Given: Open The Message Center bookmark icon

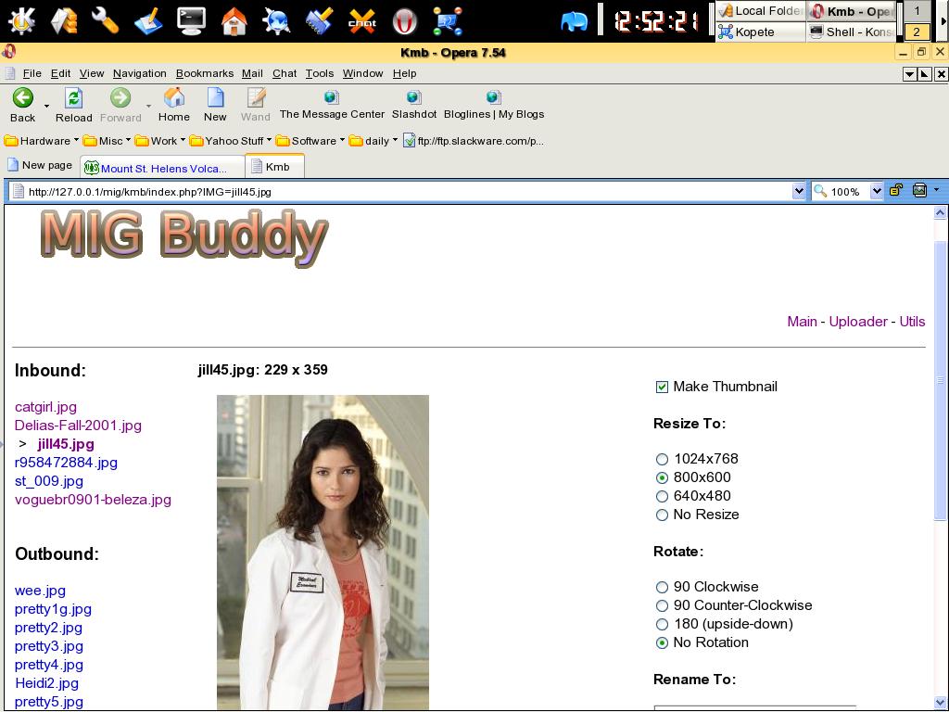Looking at the screenshot, I should [x=331, y=96].
